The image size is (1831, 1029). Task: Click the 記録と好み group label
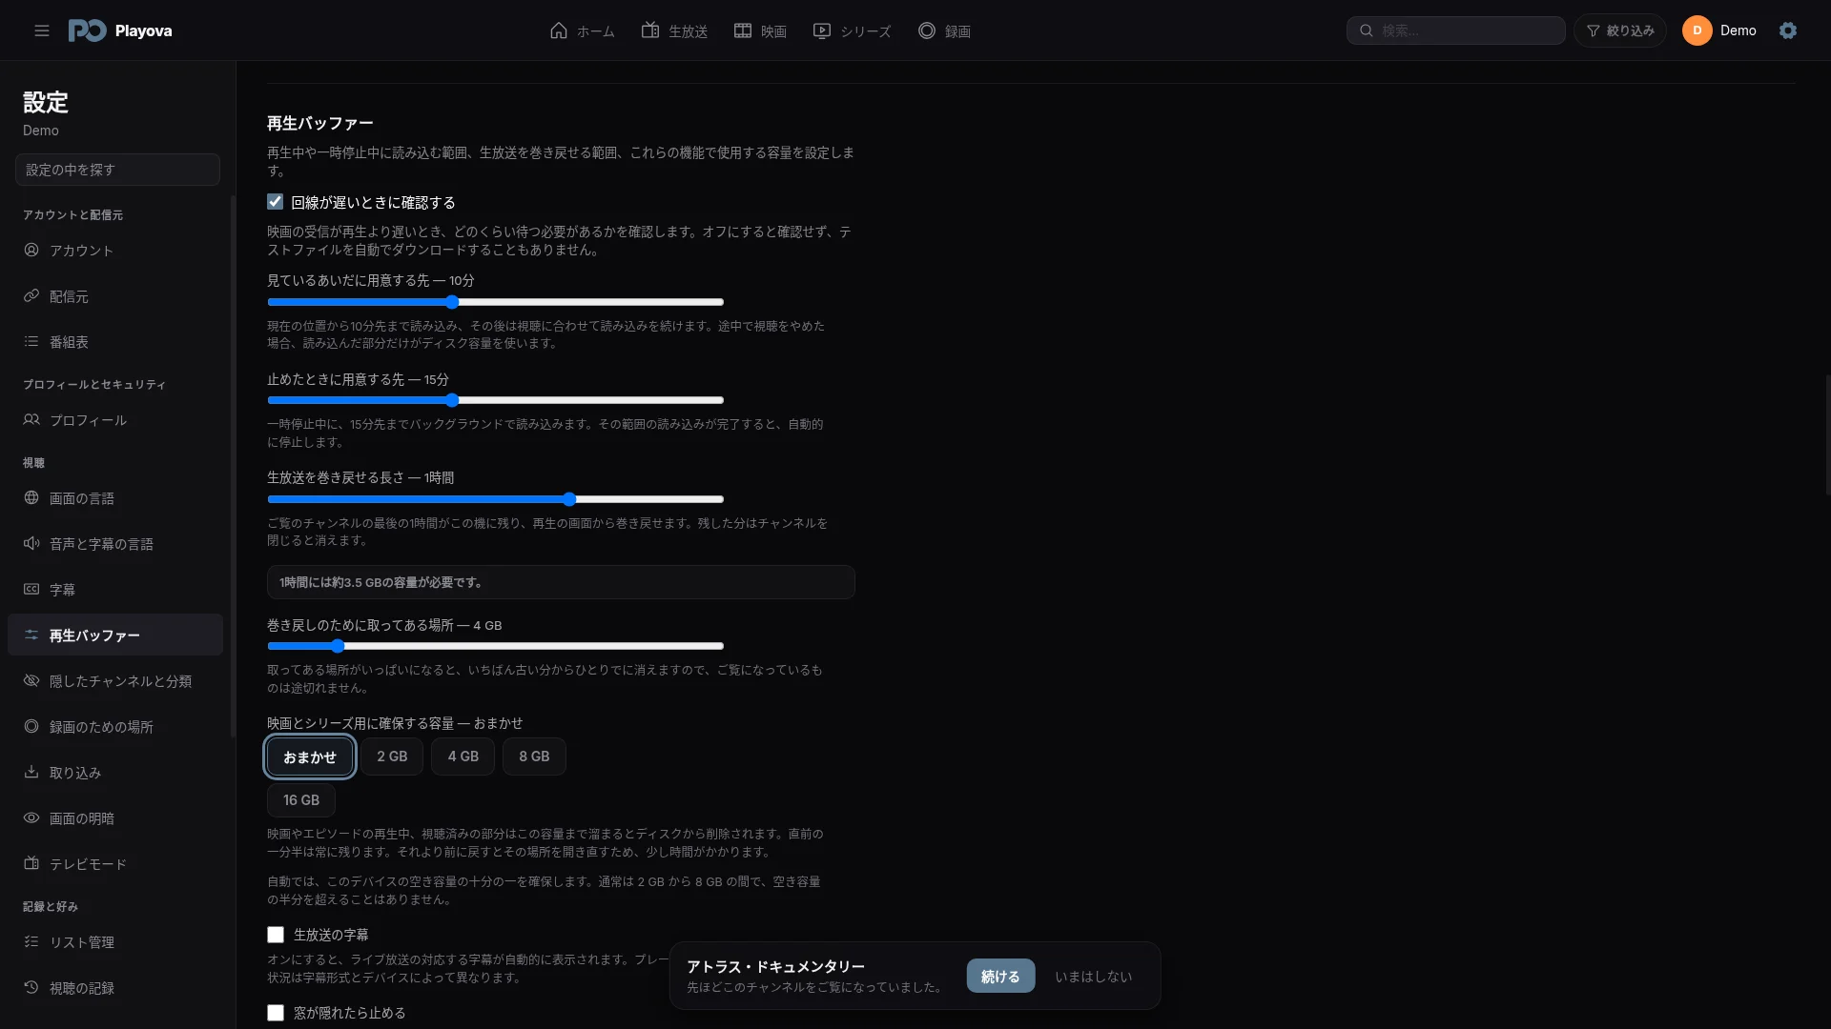(x=51, y=906)
